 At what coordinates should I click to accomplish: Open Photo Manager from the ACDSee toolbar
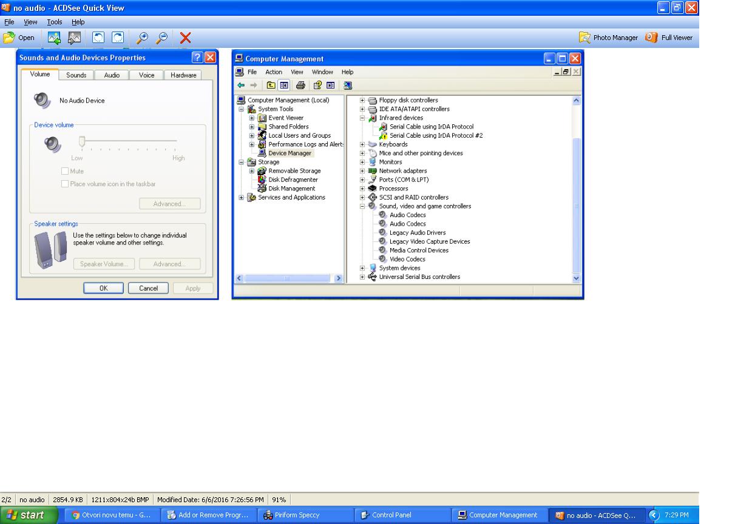[608, 38]
